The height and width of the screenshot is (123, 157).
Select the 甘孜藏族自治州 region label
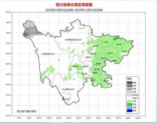(x=48, y=54)
